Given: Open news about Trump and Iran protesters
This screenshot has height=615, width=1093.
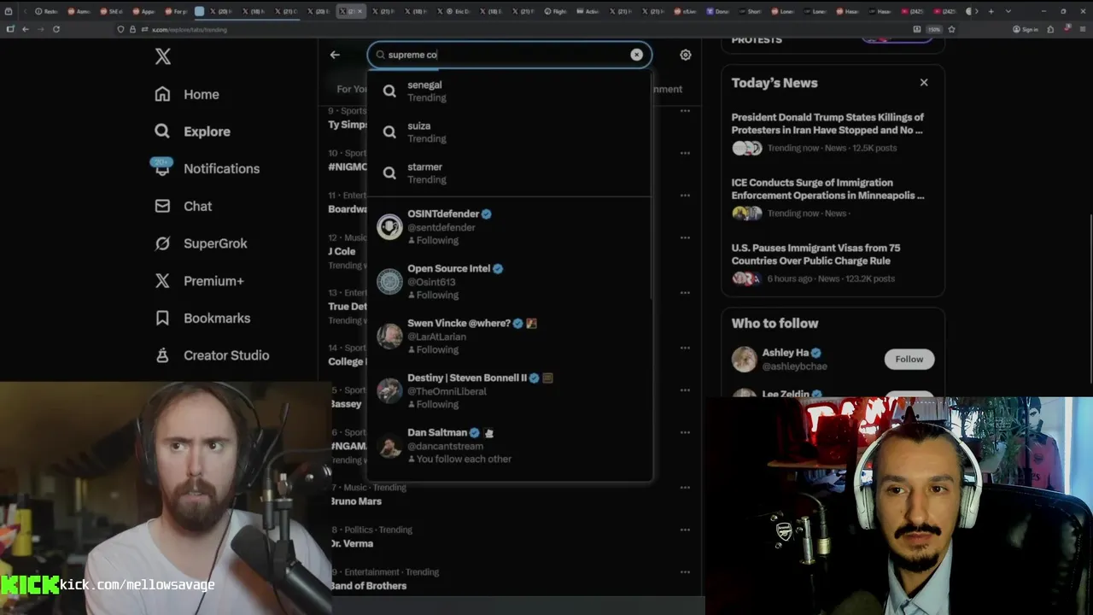Looking at the screenshot, I should pos(833,132).
